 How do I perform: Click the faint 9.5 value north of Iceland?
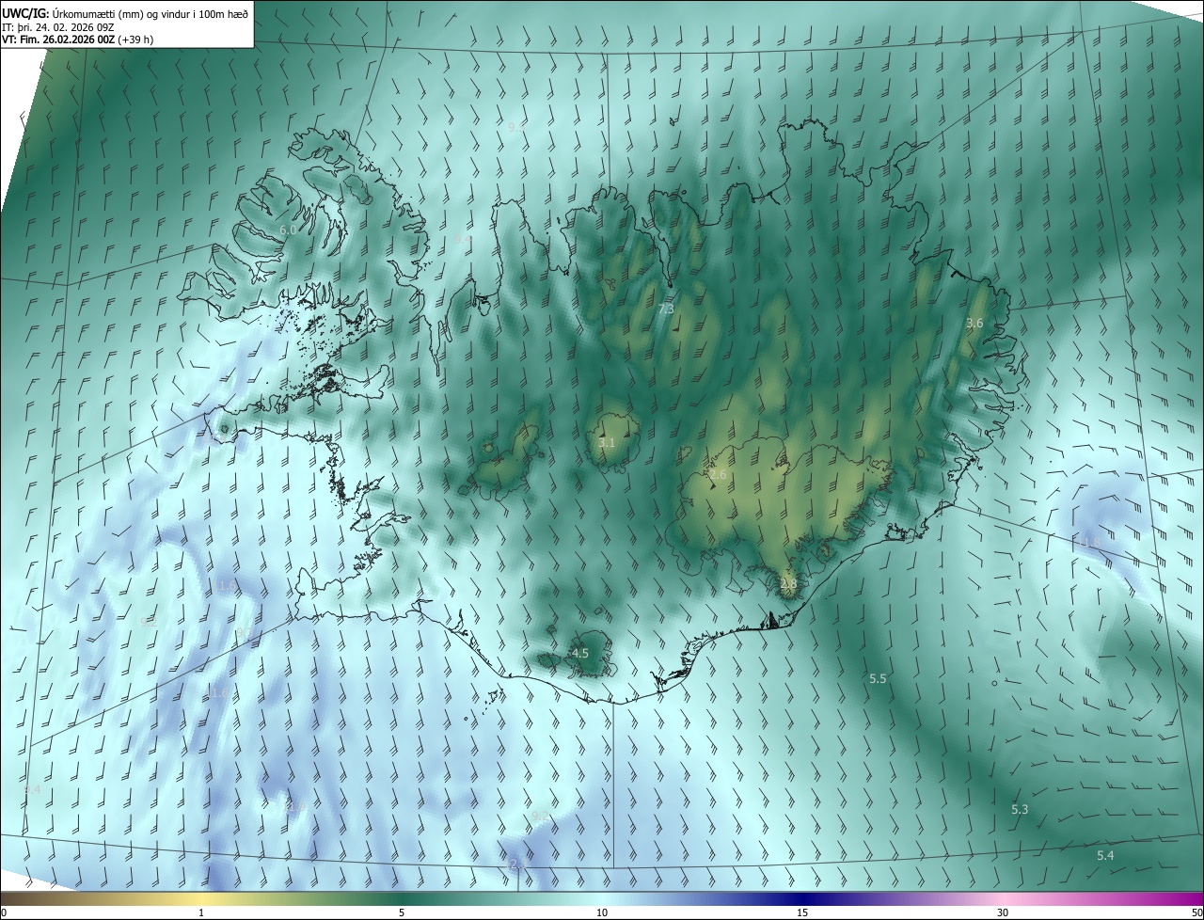(516, 126)
